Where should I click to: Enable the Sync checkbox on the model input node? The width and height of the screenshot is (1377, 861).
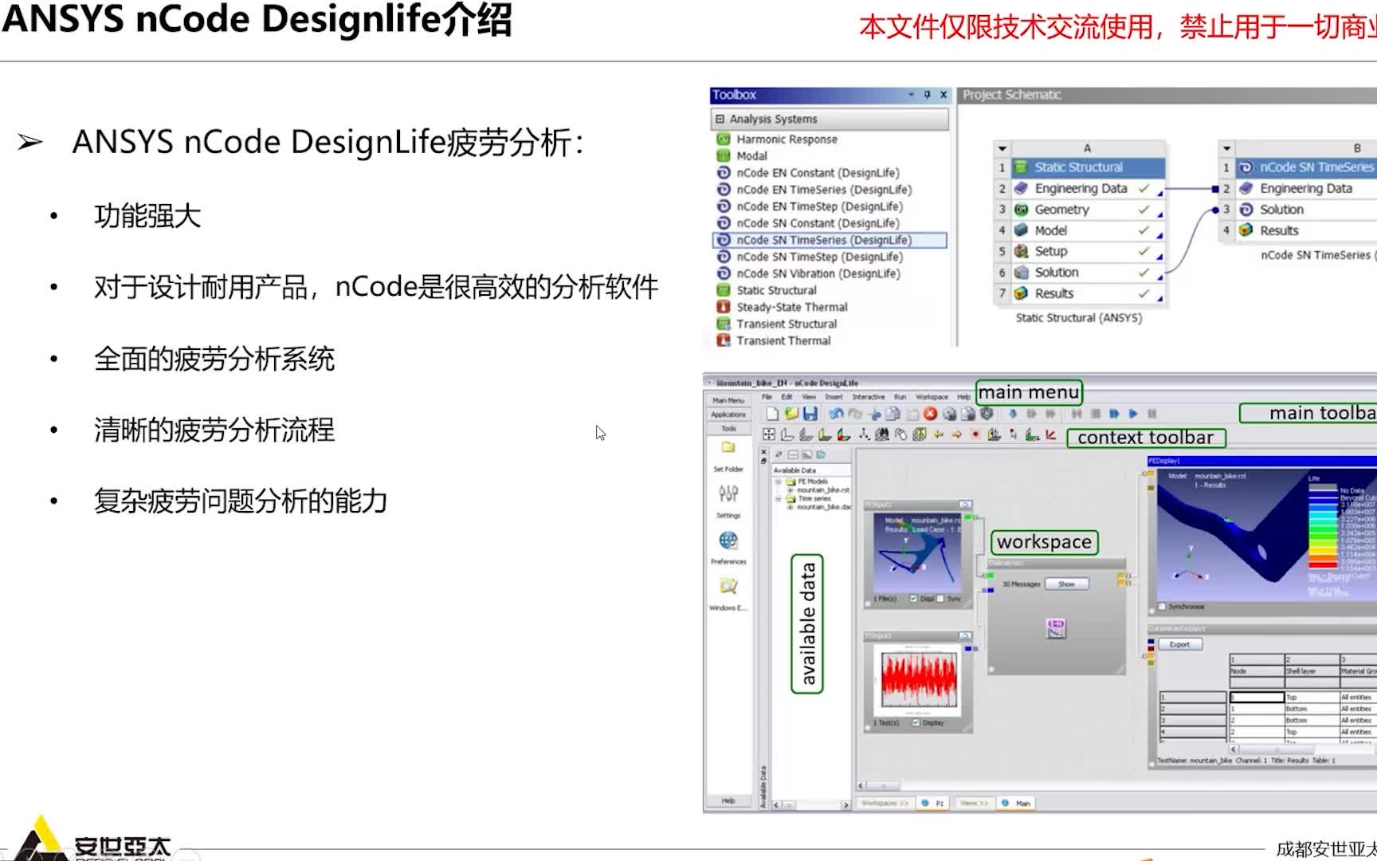pos(940,599)
